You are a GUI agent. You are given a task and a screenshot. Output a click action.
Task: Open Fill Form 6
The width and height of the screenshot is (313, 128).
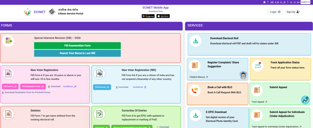click(10, 87)
